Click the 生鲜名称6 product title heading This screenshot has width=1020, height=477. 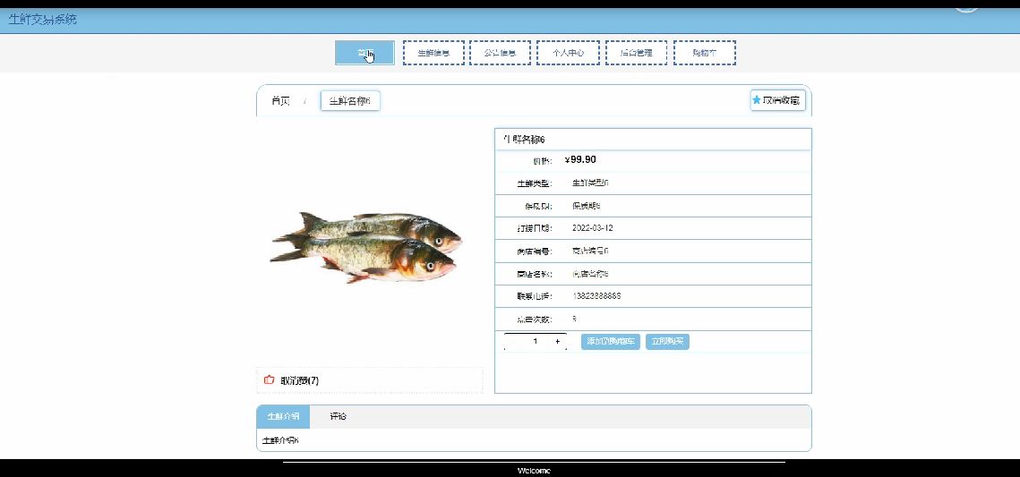pyautogui.click(x=524, y=139)
